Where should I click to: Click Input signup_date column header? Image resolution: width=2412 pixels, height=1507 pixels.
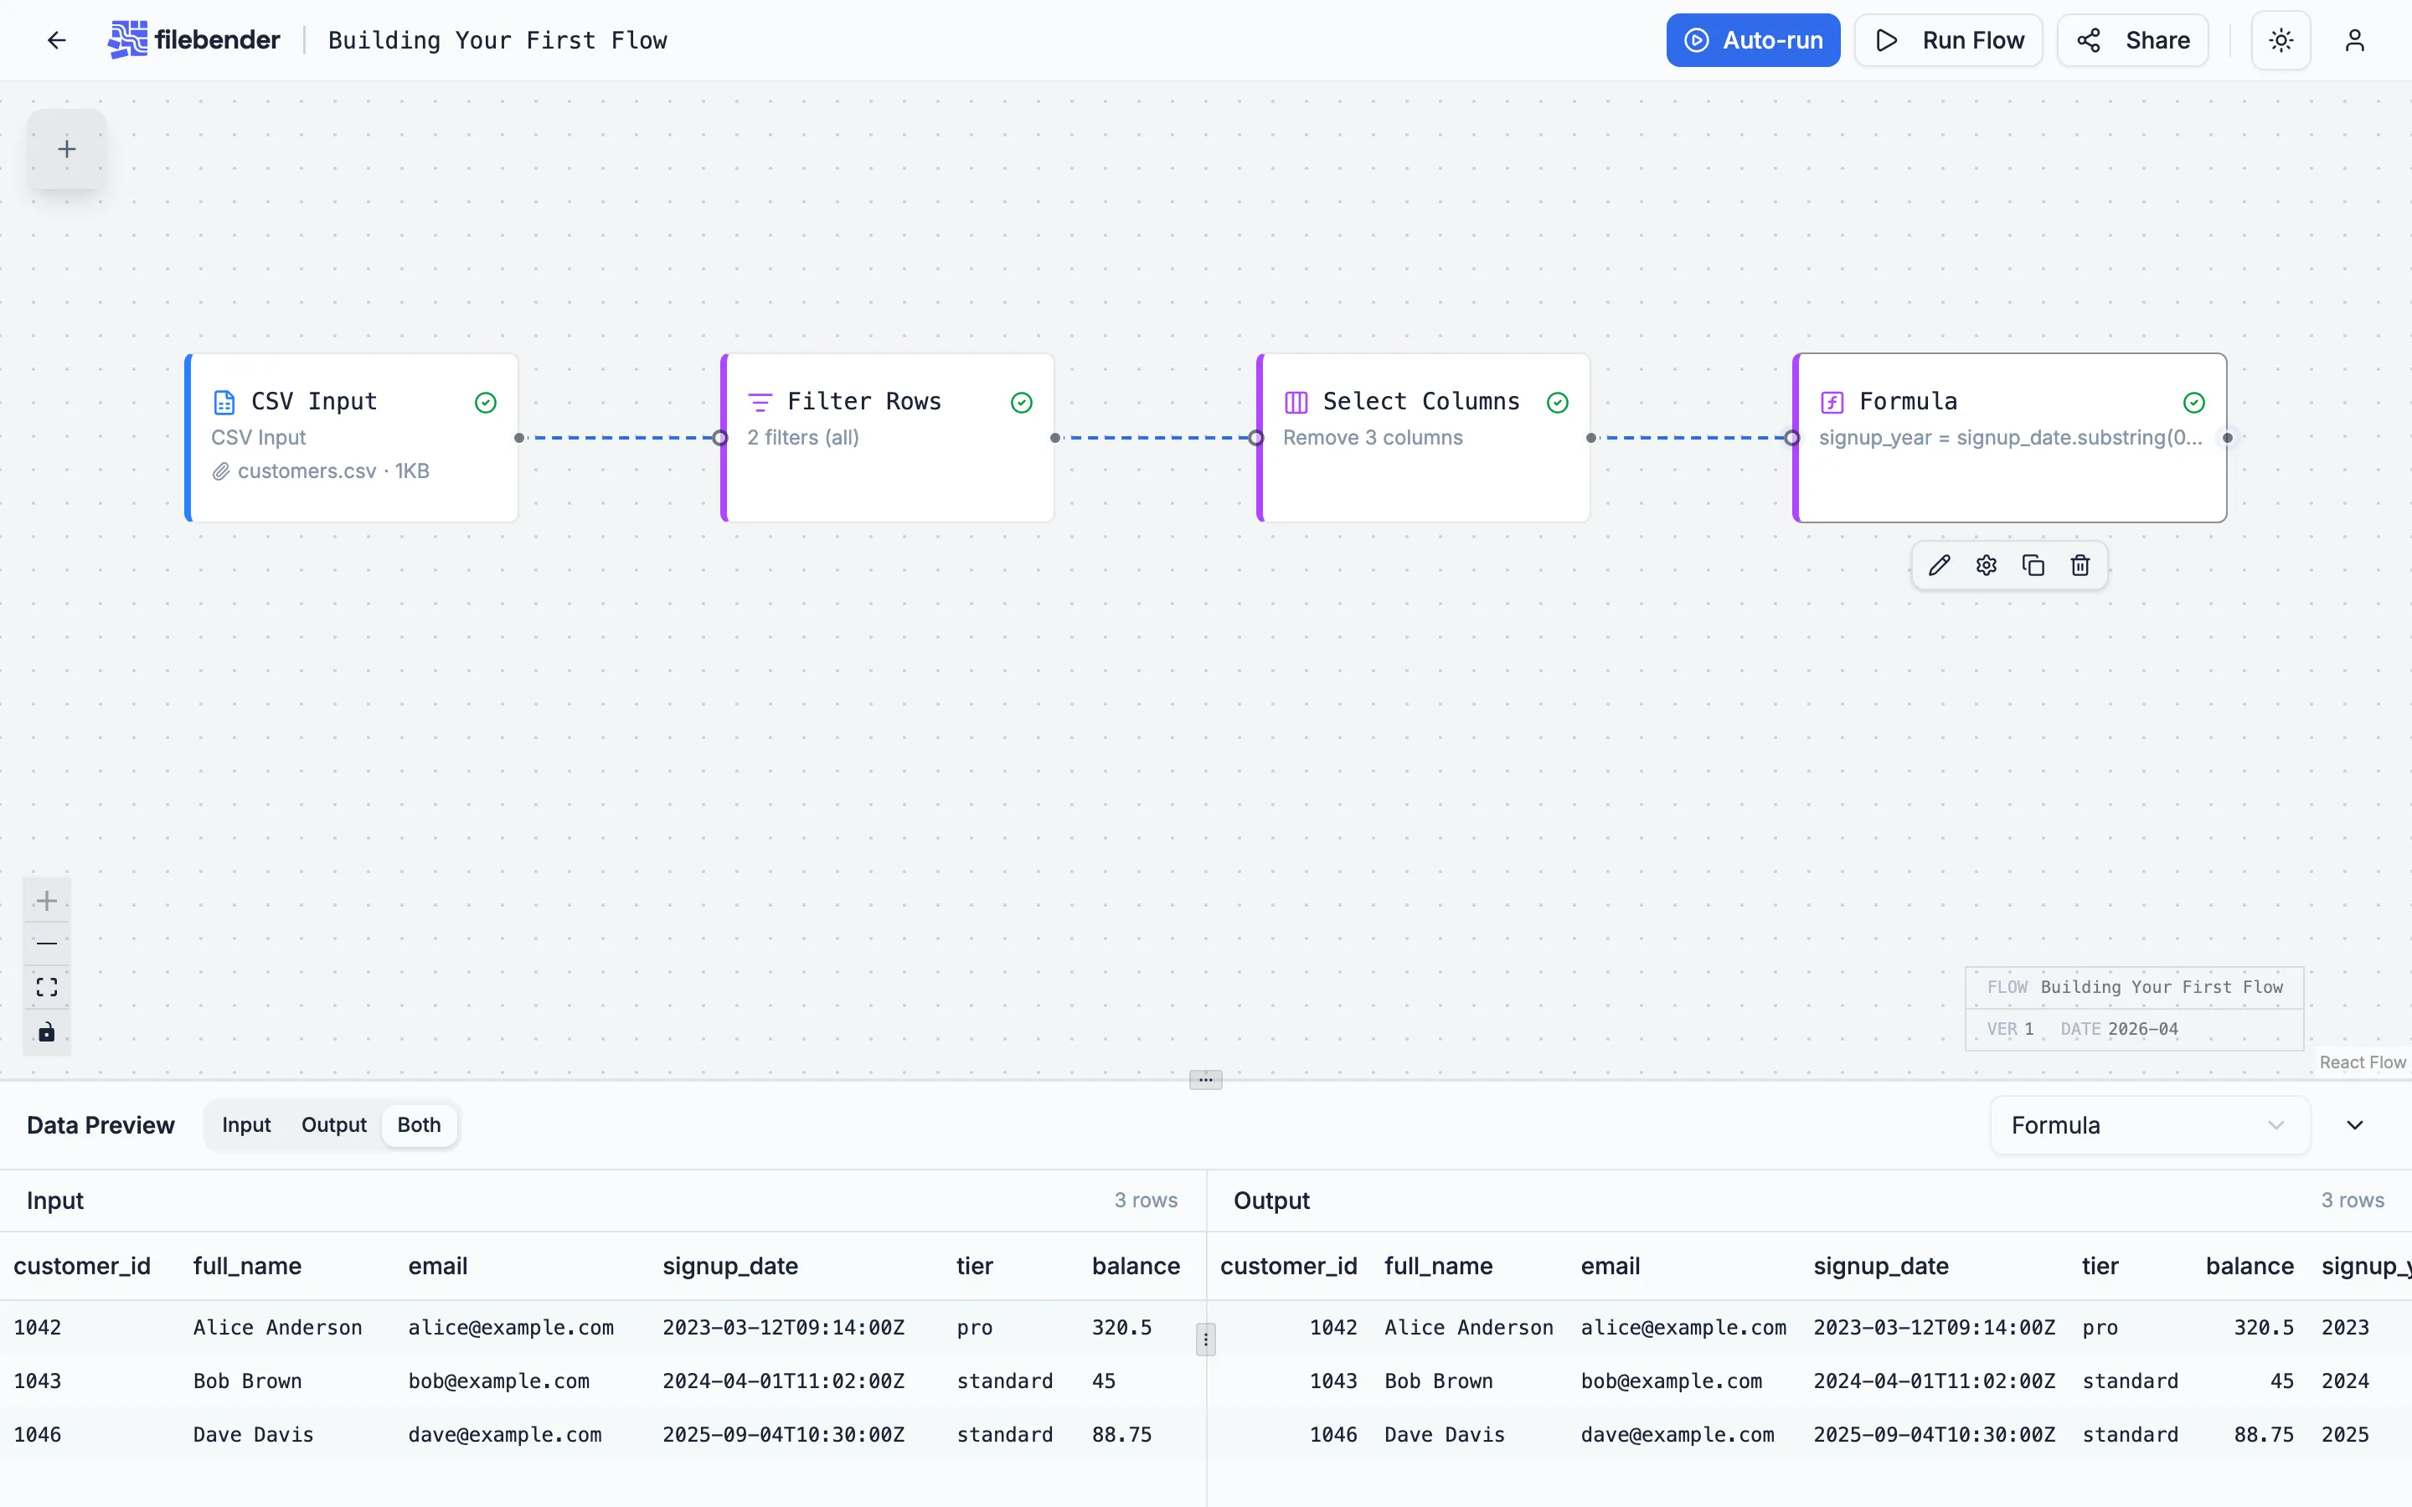pyautogui.click(x=730, y=1266)
